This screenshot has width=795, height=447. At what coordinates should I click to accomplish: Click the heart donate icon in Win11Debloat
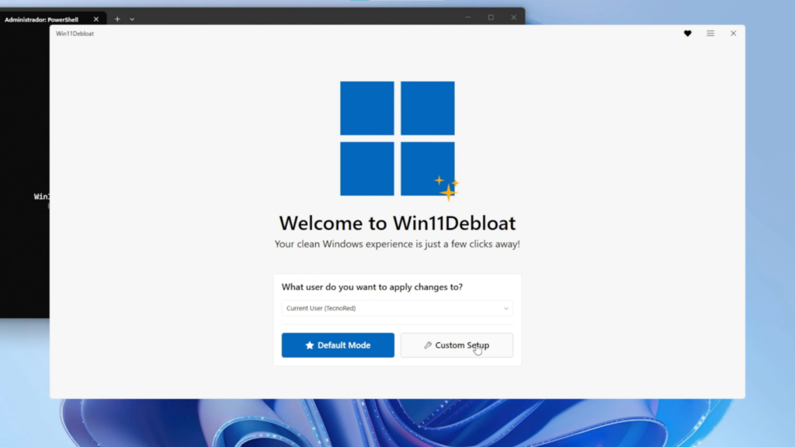click(688, 33)
